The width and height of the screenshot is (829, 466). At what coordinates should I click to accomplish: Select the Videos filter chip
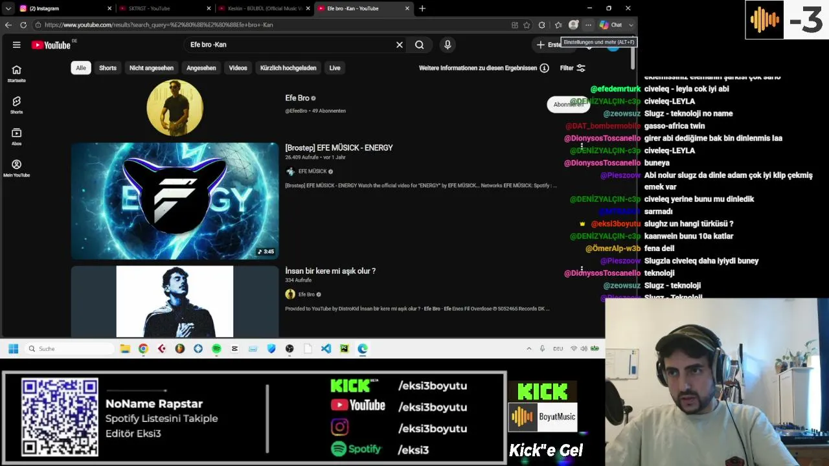(x=238, y=68)
